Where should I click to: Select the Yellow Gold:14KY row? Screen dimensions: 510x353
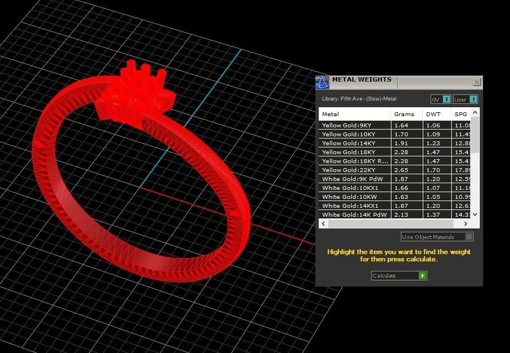[x=395, y=143]
